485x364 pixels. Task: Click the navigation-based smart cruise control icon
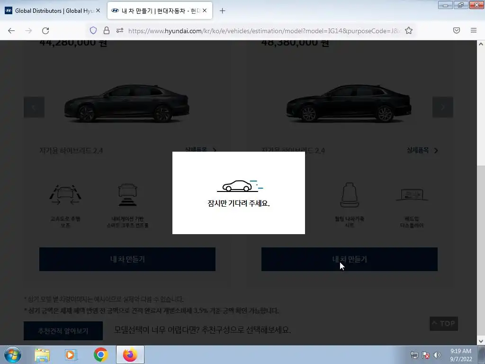(127, 195)
